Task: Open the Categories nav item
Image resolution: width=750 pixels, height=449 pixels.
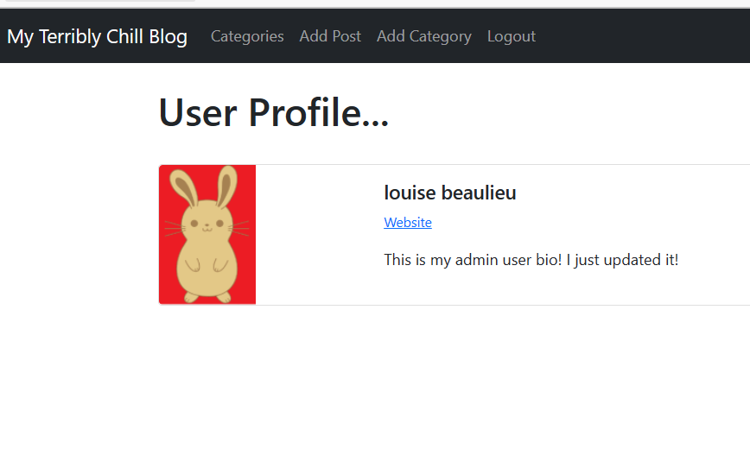Action: click(x=247, y=36)
